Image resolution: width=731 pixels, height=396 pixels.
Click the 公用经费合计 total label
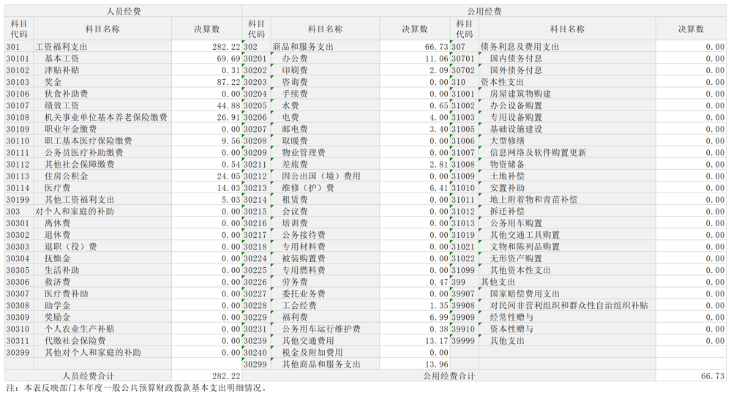[449, 376]
